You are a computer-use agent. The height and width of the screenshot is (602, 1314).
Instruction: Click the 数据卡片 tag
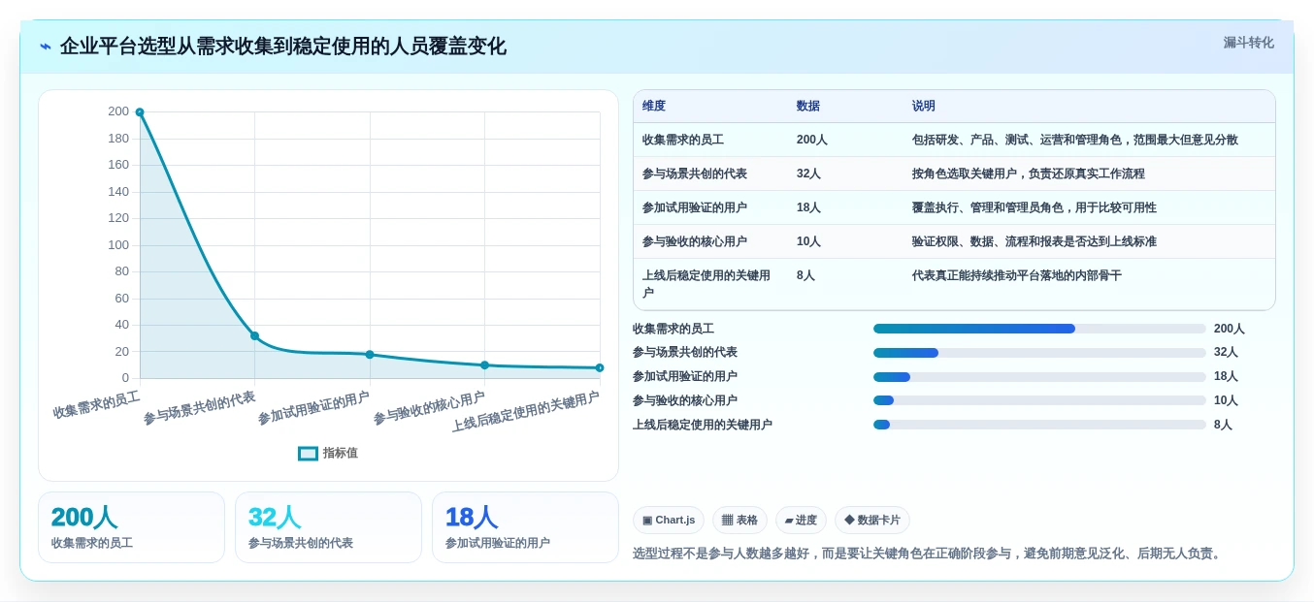coord(872,521)
